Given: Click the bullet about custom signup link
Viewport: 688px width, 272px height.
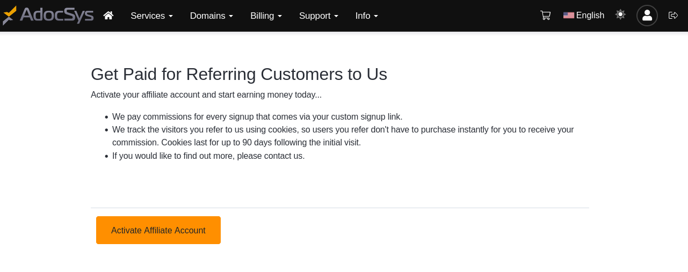Looking at the screenshot, I should coord(257,117).
